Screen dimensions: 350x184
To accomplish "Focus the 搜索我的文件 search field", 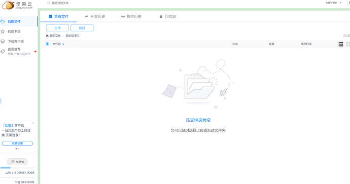I will pyautogui.click(x=61, y=3).
